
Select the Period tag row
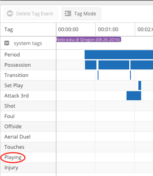(x=28, y=55)
